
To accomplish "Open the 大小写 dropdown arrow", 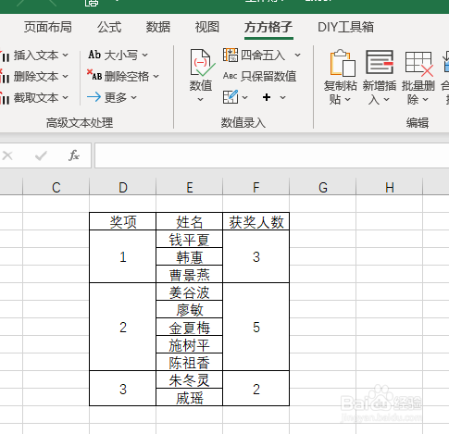I will [144, 56].
